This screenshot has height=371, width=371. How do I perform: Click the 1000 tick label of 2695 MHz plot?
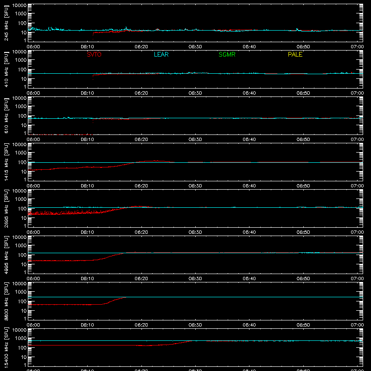[21, 199]
